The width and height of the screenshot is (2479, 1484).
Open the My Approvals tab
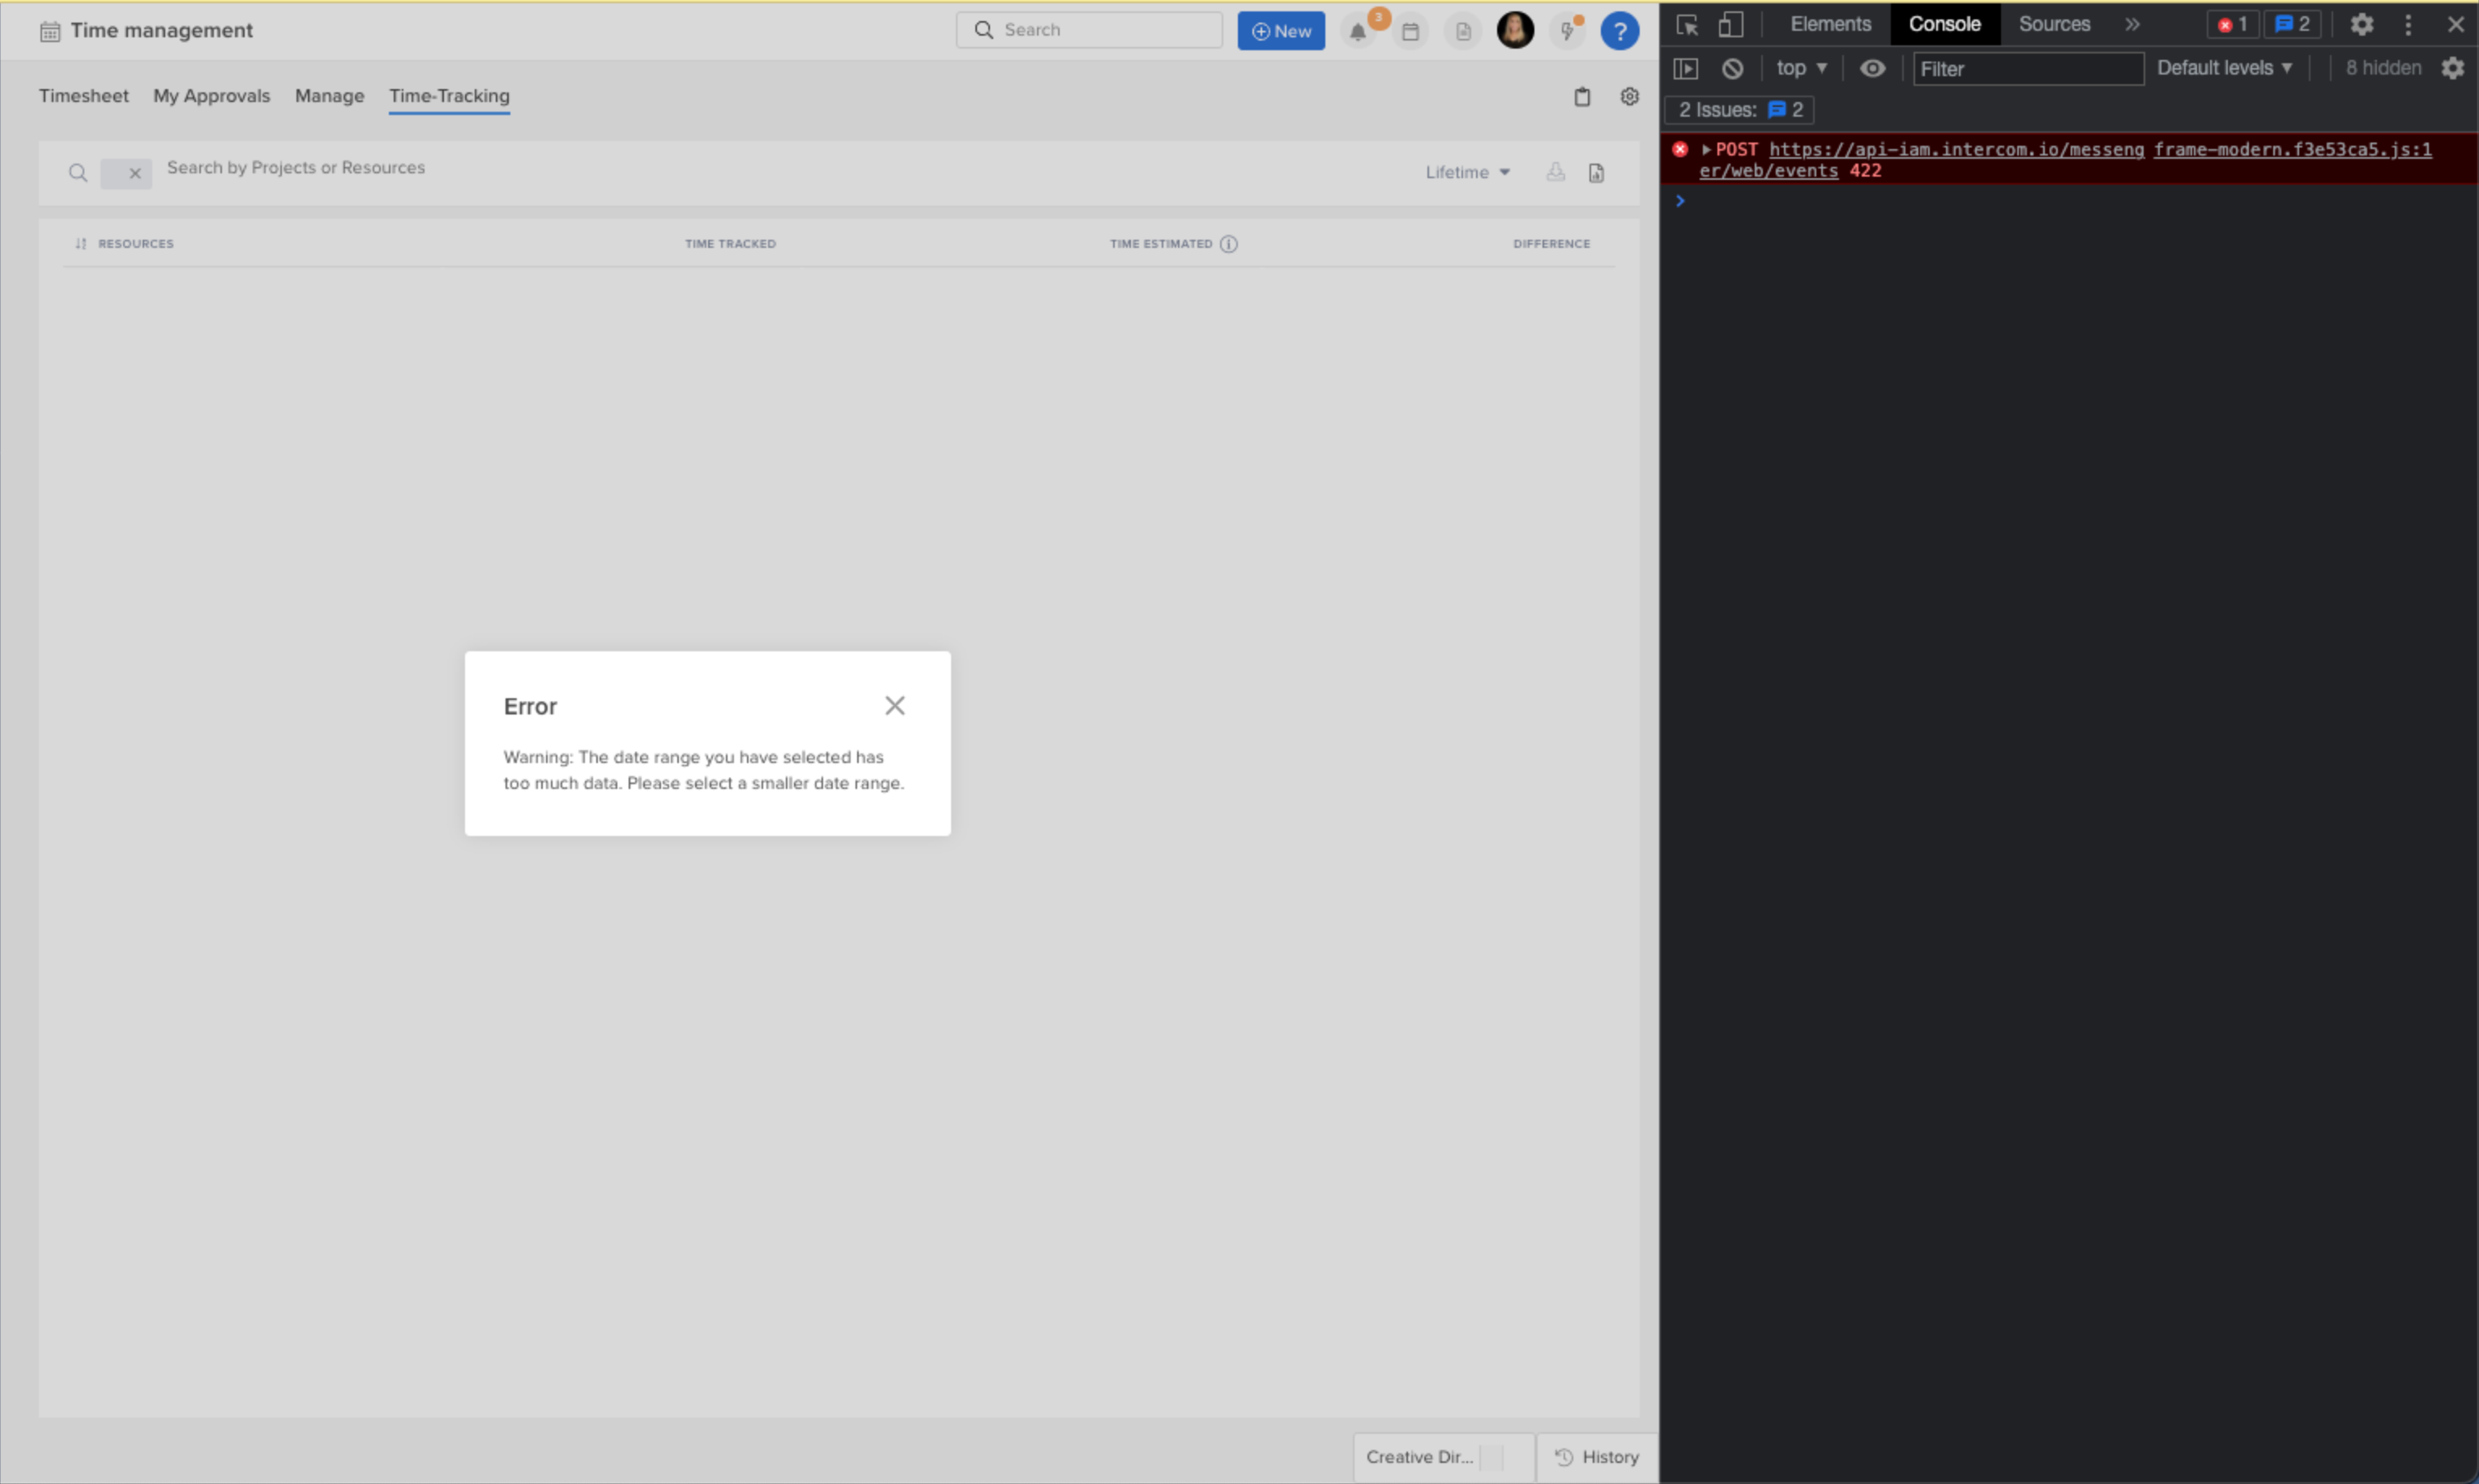pos(212,96)
